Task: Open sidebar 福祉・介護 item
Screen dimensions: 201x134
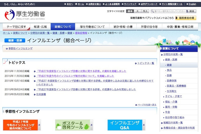Action: (x=171, y=102)
